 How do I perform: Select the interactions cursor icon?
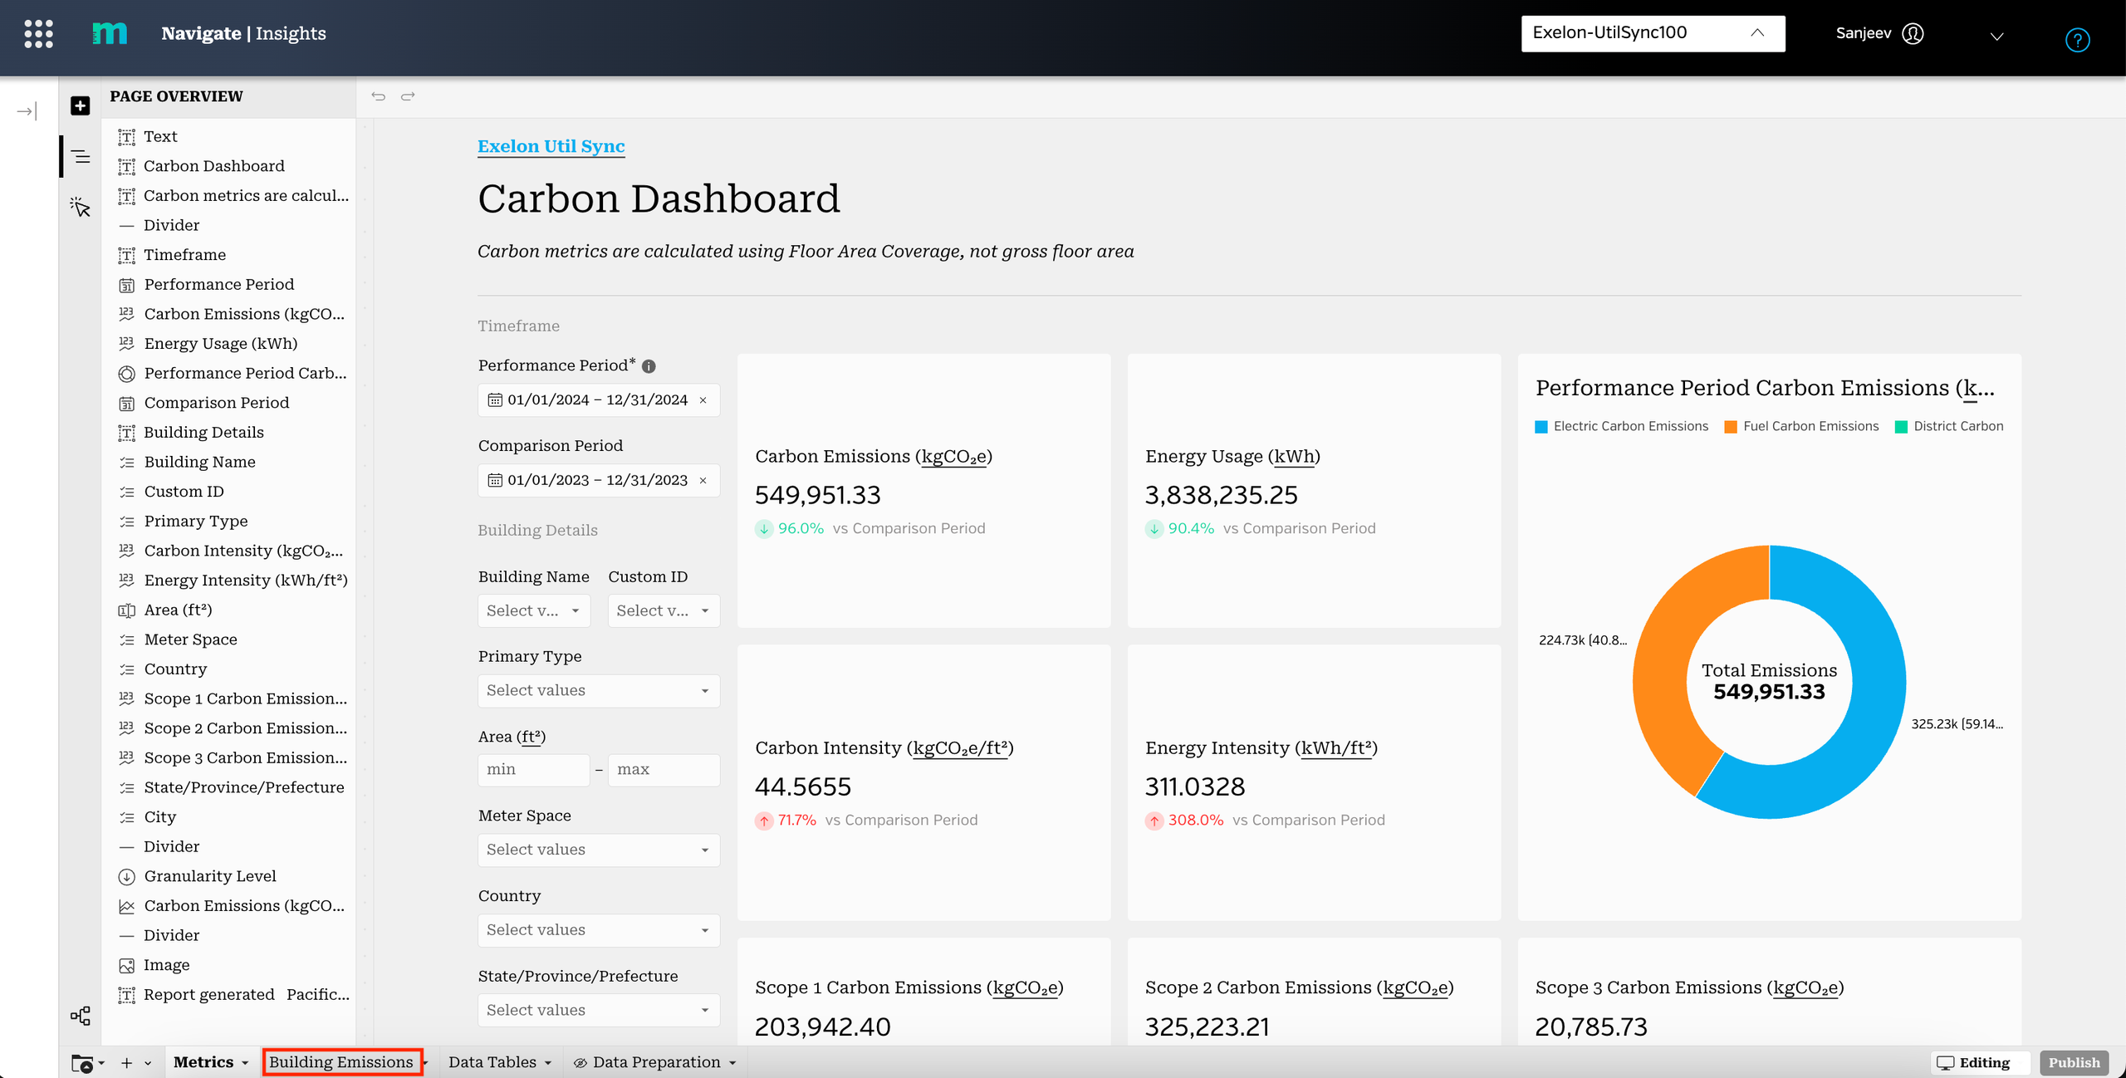pos(80,207)
